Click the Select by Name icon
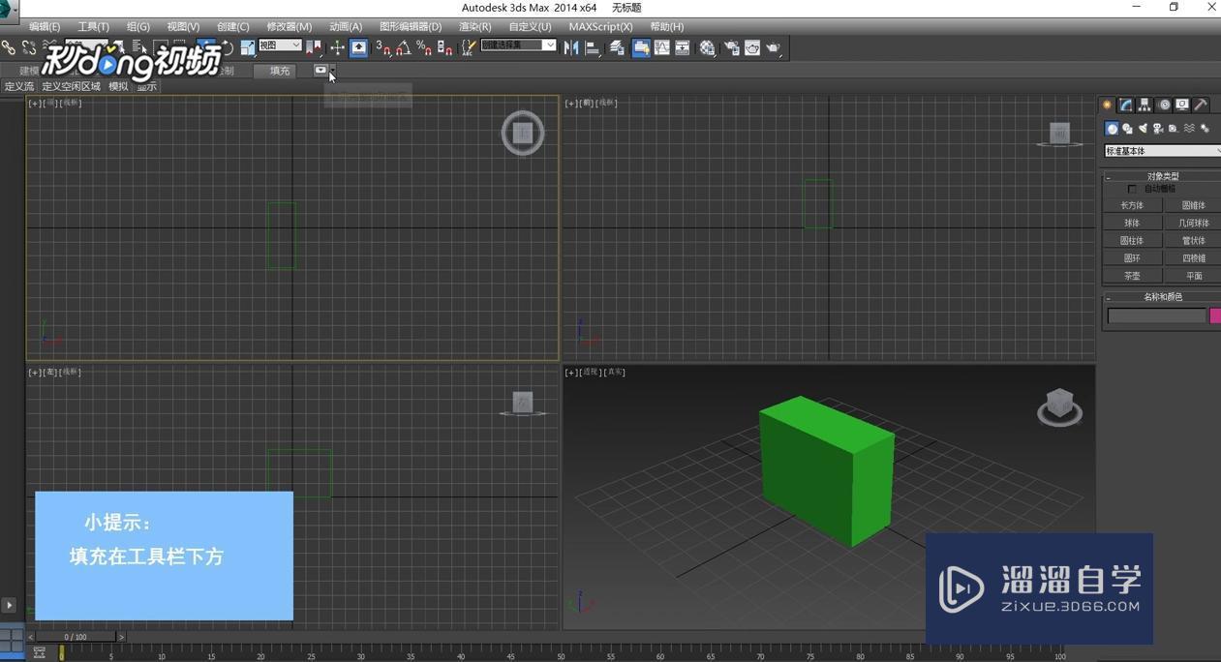This screenshot has height=662, width=1221. [x=137, y=46]
